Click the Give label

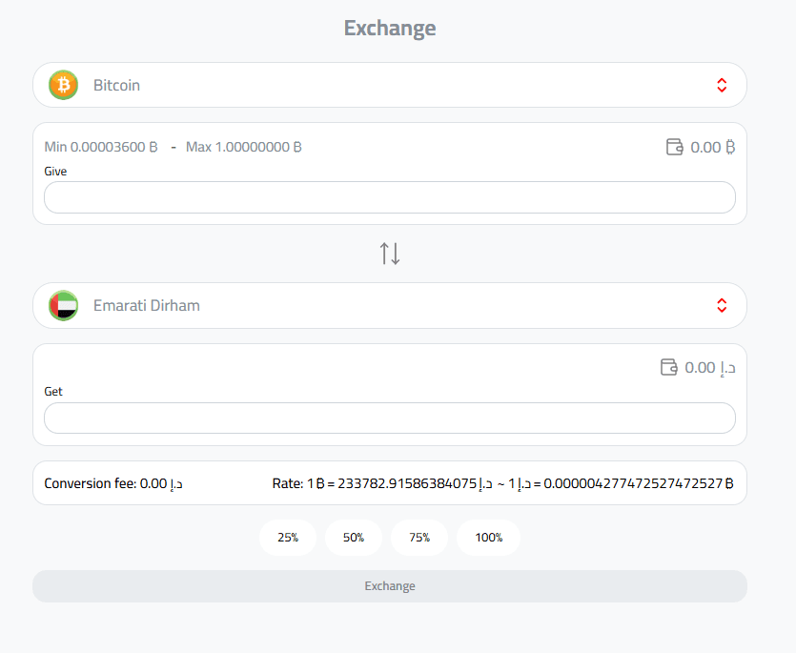pos(55,172)
